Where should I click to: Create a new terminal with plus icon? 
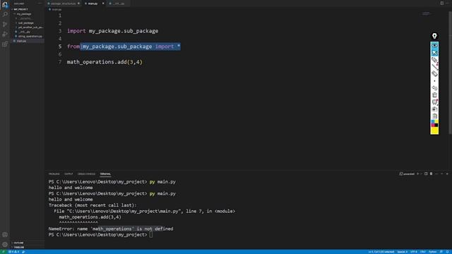pos(417,174)
